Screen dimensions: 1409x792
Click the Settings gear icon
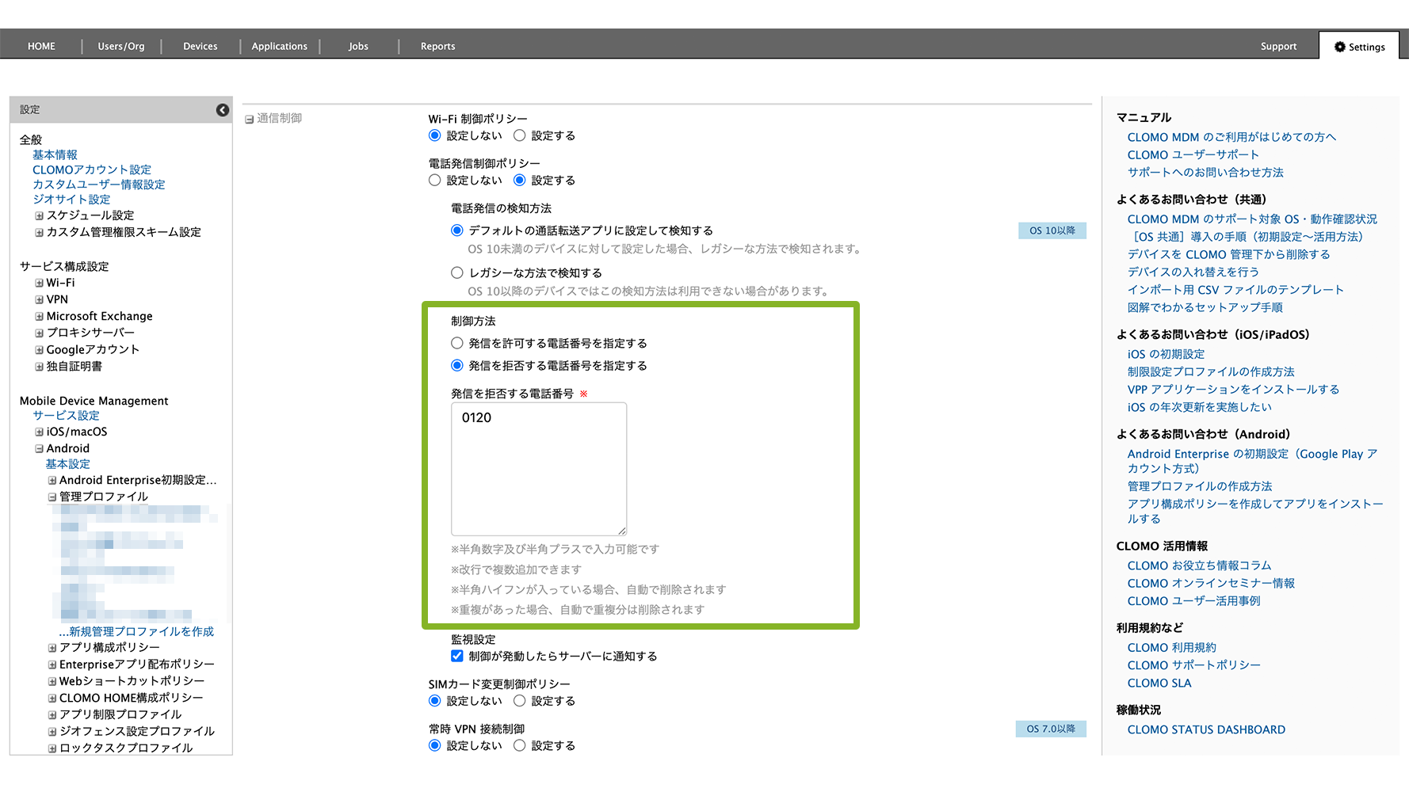[1339, 47]
